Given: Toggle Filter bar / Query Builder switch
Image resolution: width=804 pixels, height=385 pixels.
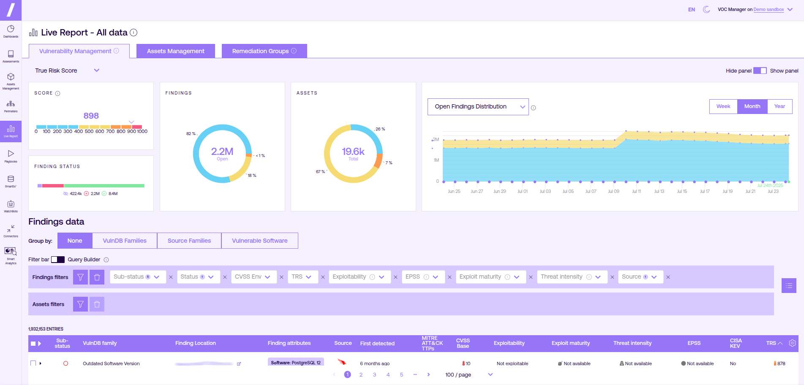Looking at the screenshot, I should click(58, 260).
